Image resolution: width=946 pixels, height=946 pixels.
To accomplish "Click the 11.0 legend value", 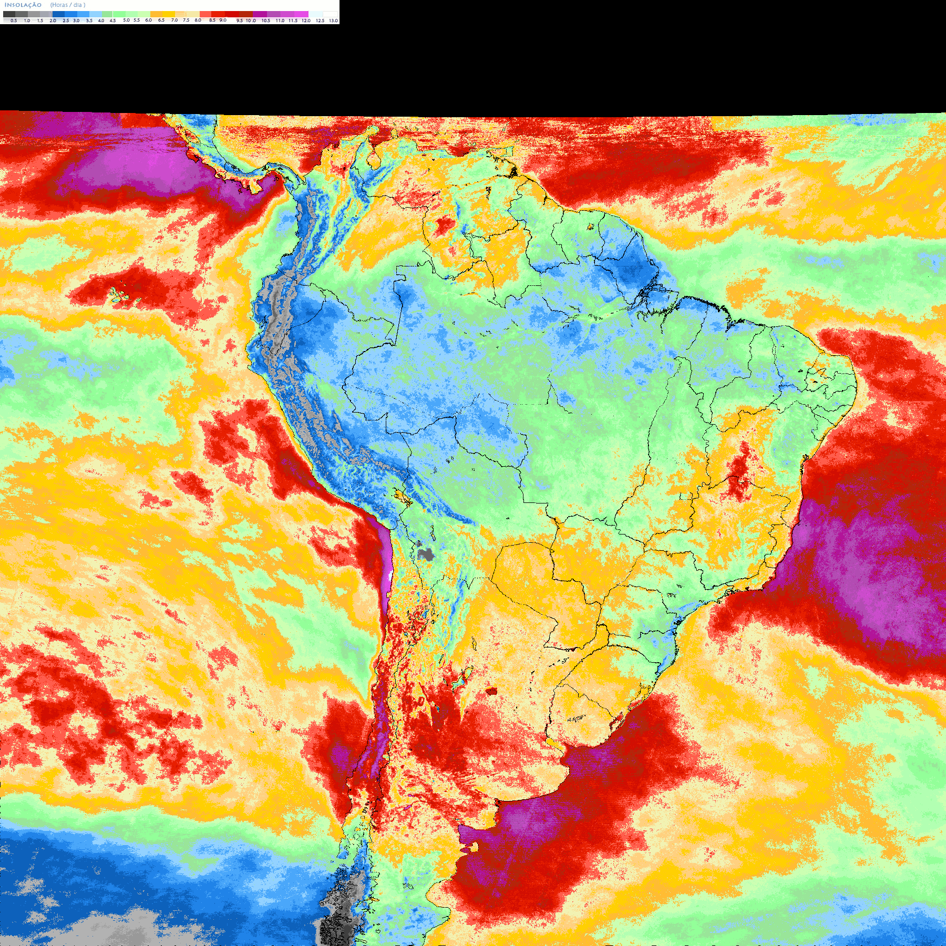I will point(280,20).
